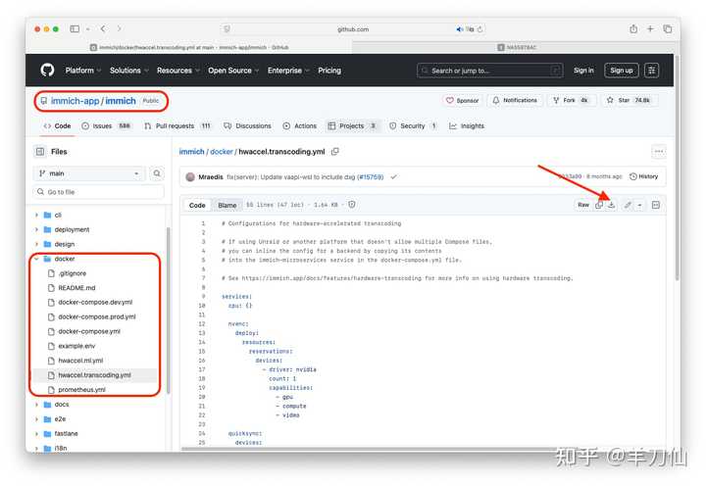Open Enterprise navigation dropdown

pyautogui.click(x=288, y=71)
